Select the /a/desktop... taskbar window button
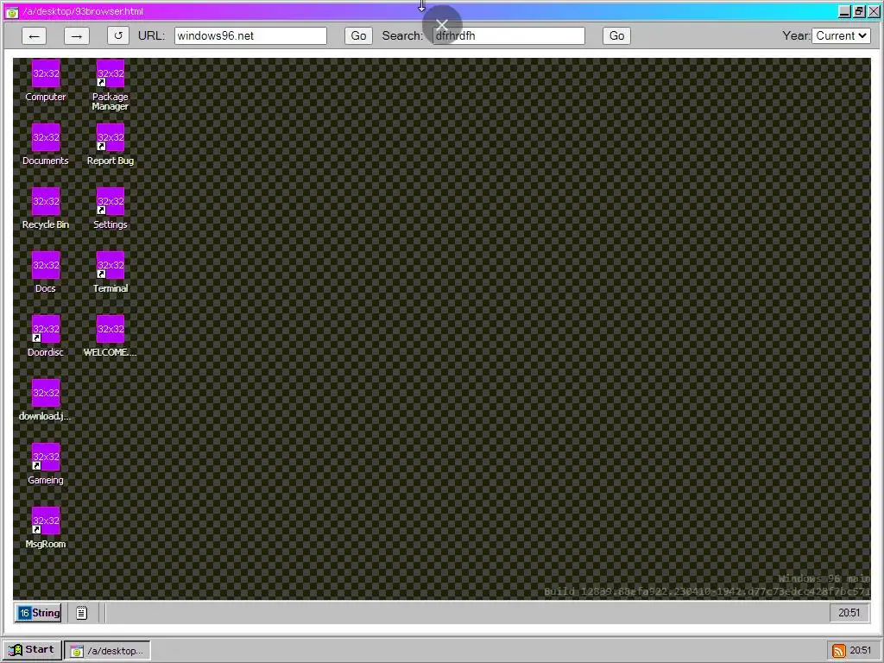Screen dimensions: 884x663 point(107,651)
